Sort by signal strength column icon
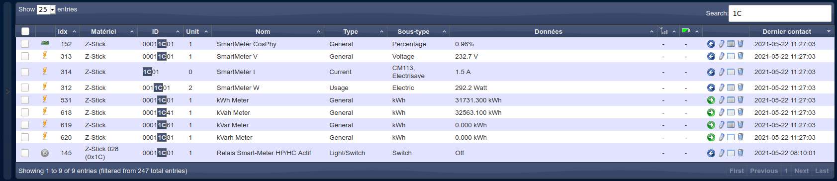 click(667, 31)
